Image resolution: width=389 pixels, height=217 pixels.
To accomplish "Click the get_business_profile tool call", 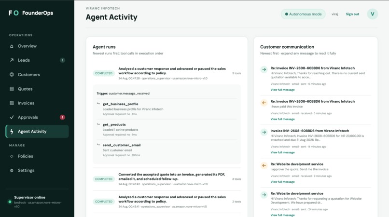I will coord(167,109).
